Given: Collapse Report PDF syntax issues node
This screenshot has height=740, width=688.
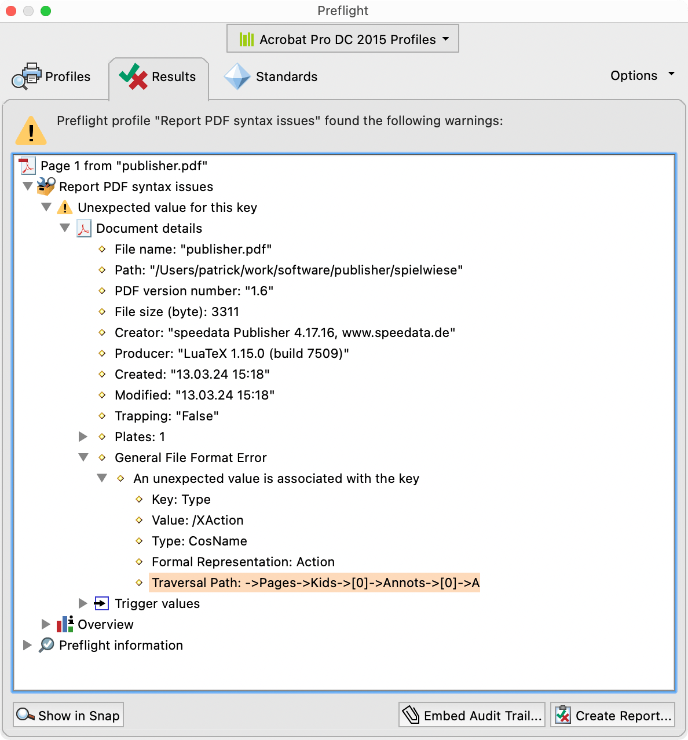Looking at the screenshot, I should tap(27, 186).
